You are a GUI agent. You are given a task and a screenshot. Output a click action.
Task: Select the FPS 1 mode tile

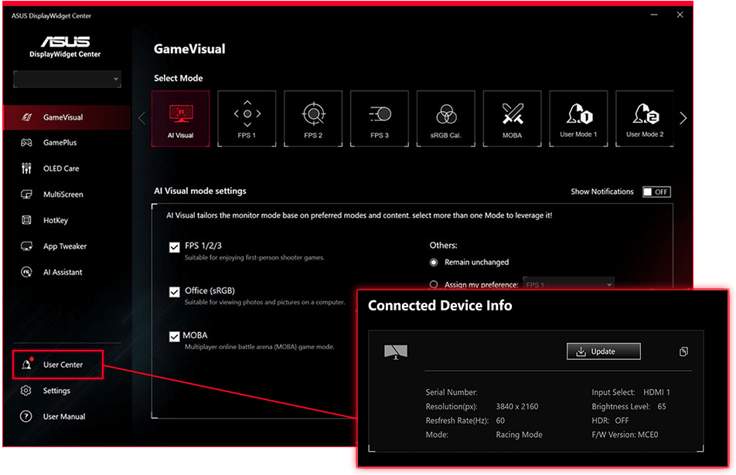247,119
